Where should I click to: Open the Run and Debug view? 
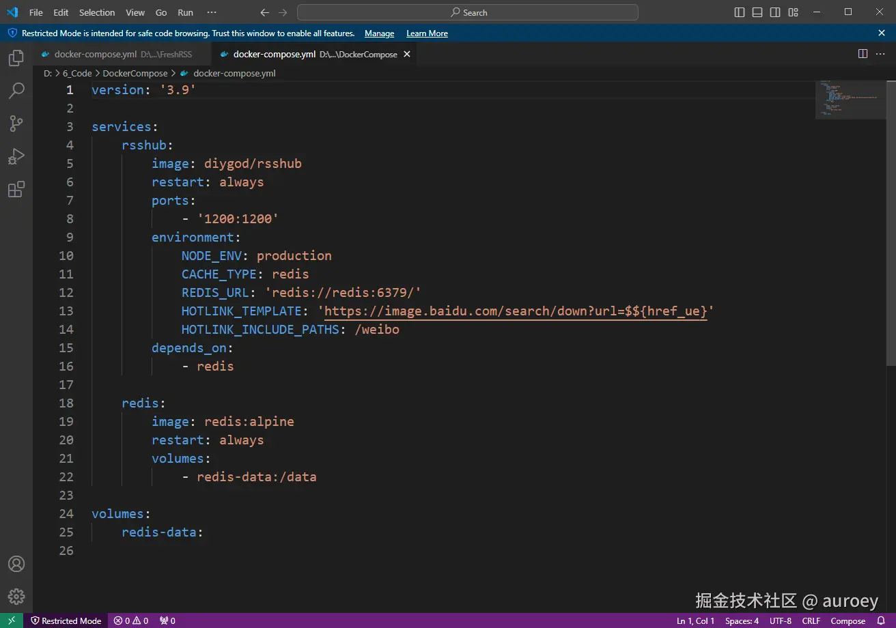point(16,156)
